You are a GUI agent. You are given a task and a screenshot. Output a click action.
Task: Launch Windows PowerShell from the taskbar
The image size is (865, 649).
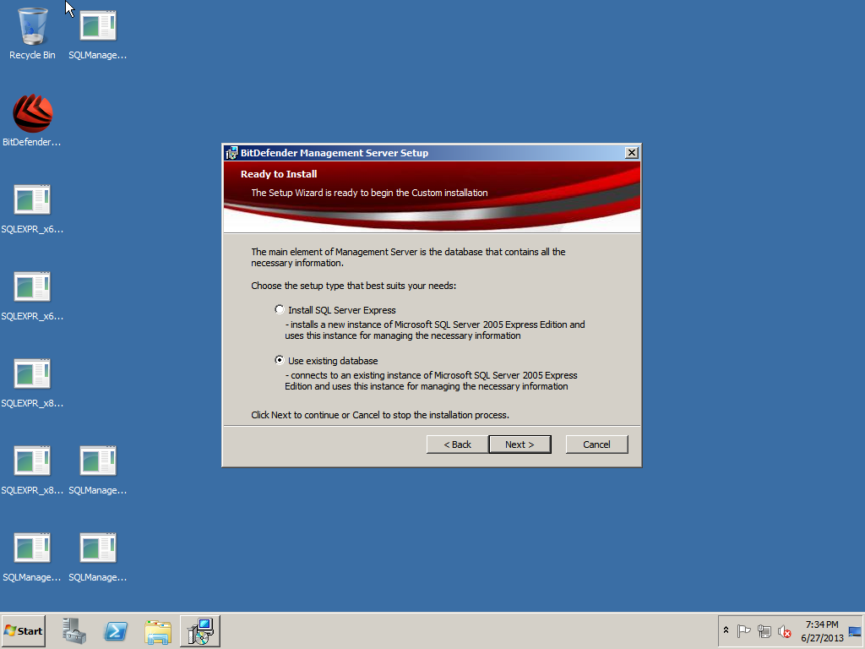[116, 630]
